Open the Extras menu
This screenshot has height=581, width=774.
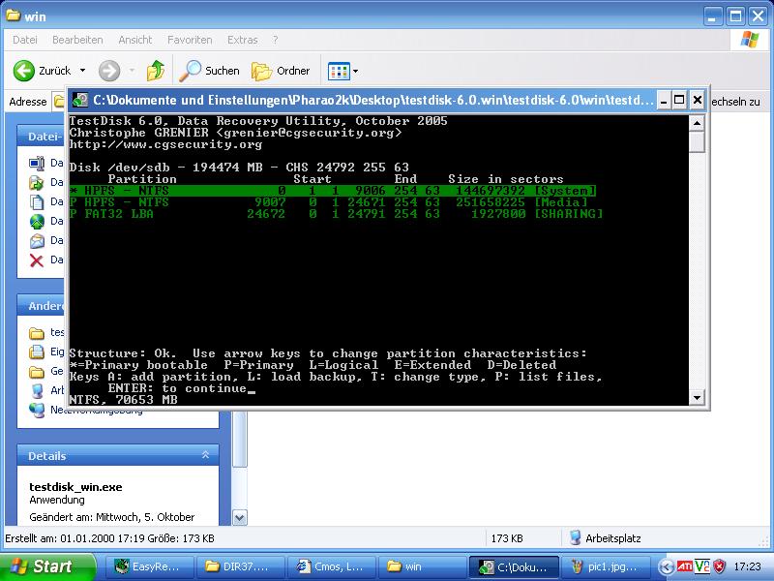point(243,40)
